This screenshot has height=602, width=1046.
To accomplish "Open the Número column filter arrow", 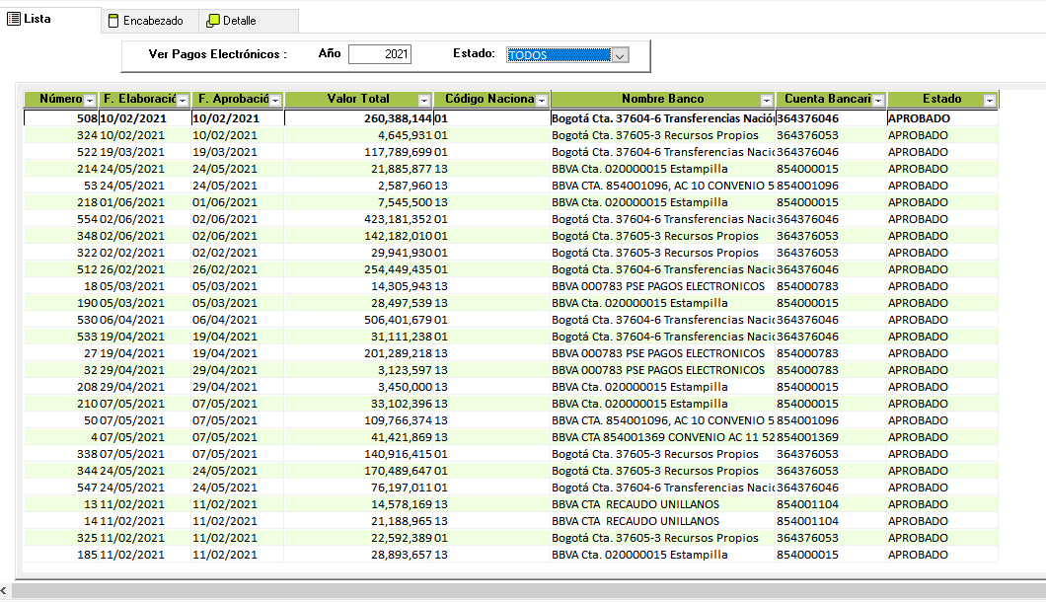I will pos(90,101).
